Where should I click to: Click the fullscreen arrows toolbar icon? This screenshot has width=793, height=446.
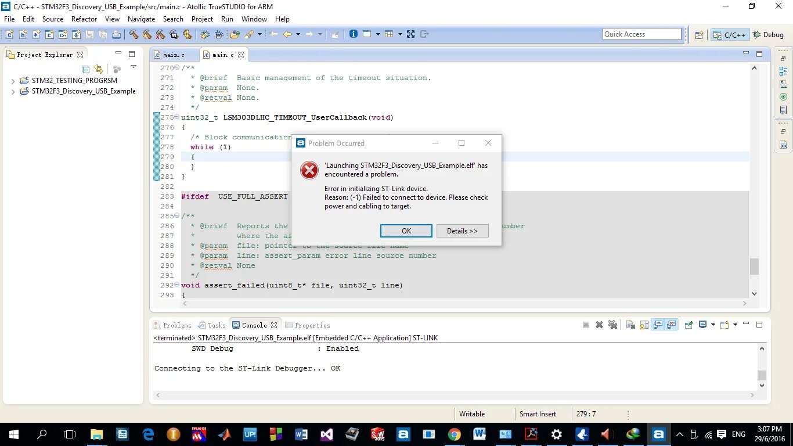410,34
